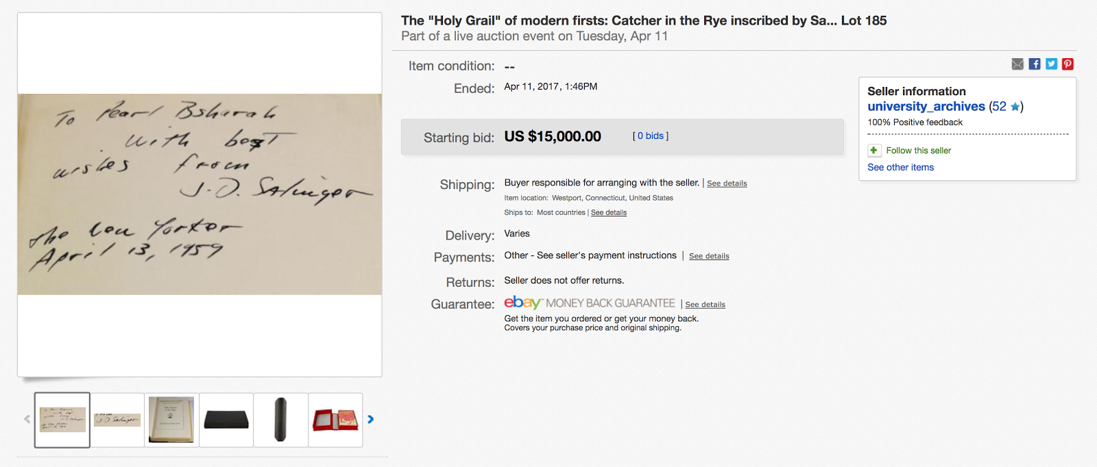Click the main inscription photo
The width and height of the screenshot is (1097, 467).
[200, 194]
